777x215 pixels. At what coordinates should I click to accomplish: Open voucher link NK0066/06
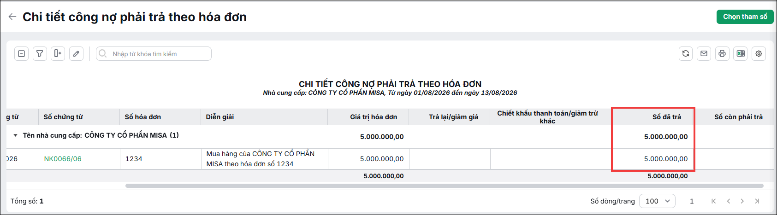[63, 159]
